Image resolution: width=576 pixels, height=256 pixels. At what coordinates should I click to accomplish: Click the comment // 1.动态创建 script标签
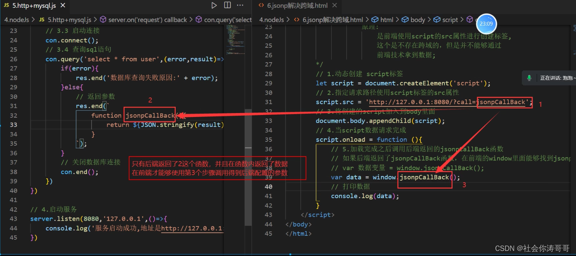coord(360,74)
